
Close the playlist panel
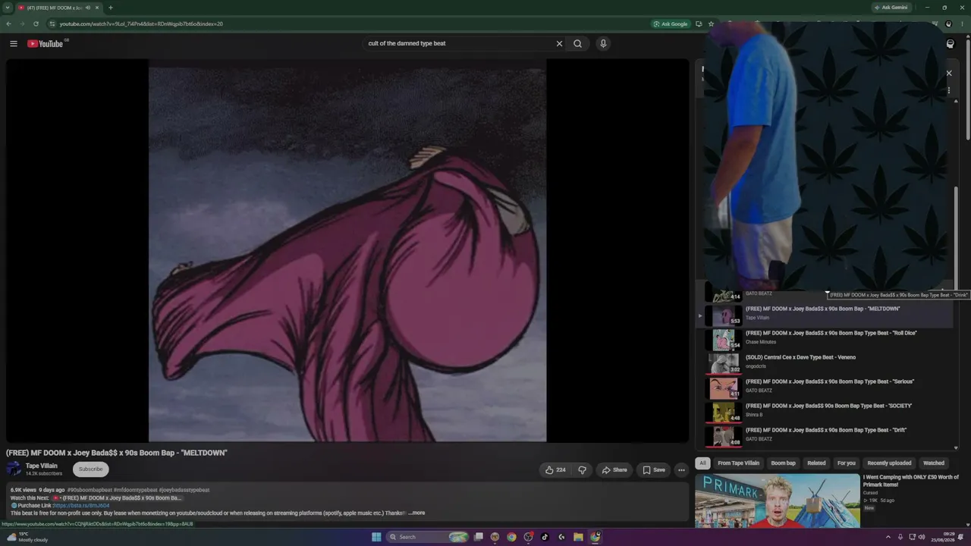click(x=948, y=74)
